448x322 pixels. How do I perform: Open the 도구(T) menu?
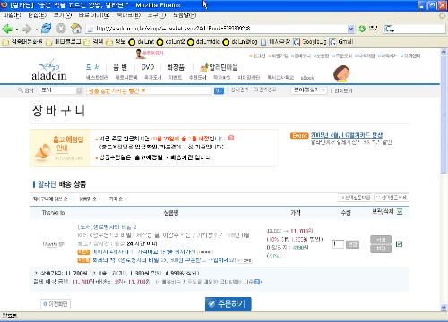point(157,15)
